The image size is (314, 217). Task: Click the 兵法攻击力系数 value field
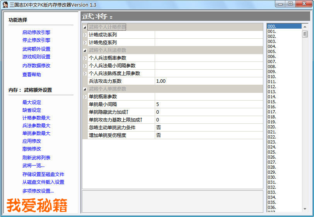click(208, 81)
